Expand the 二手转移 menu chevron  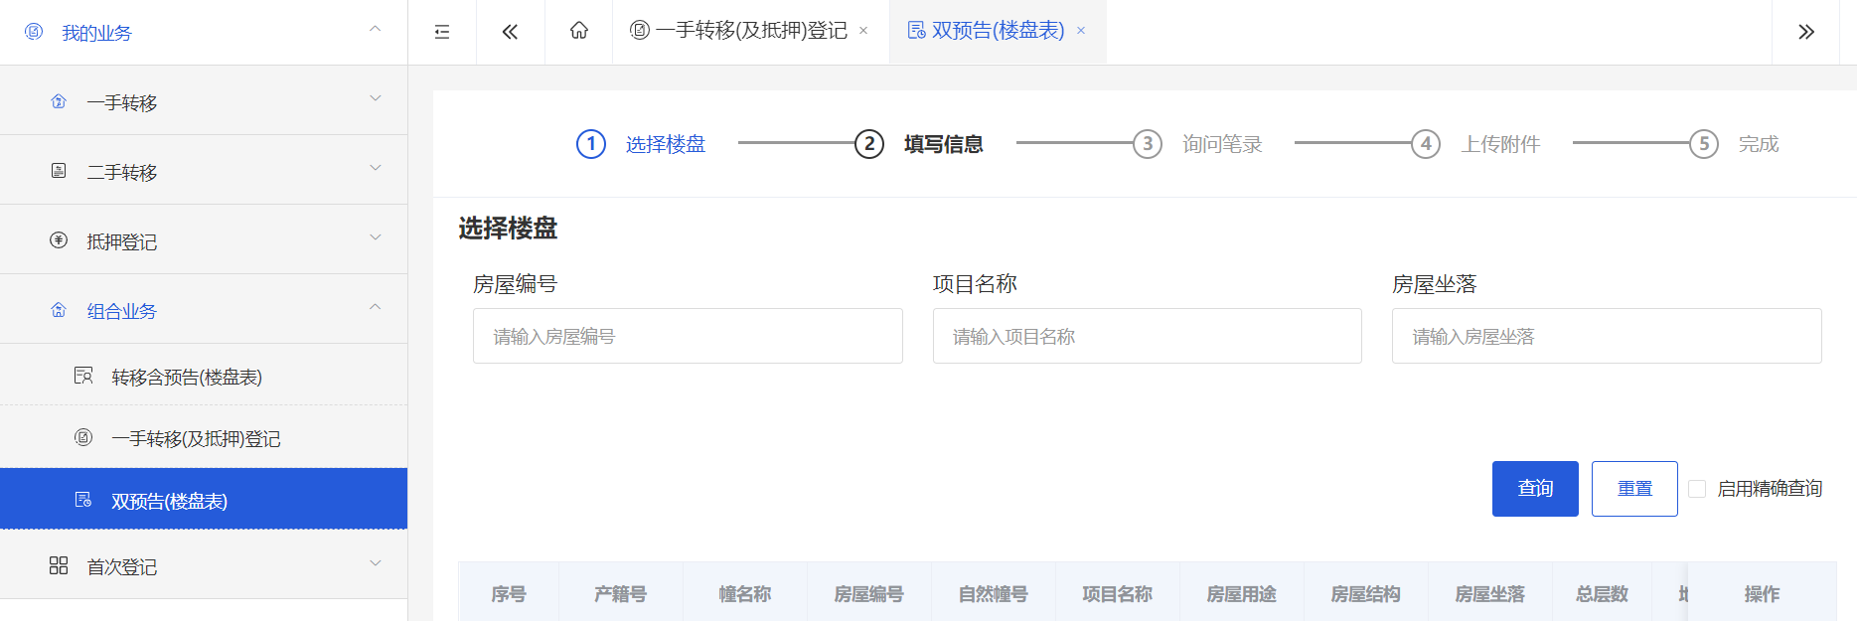[376, 168]
